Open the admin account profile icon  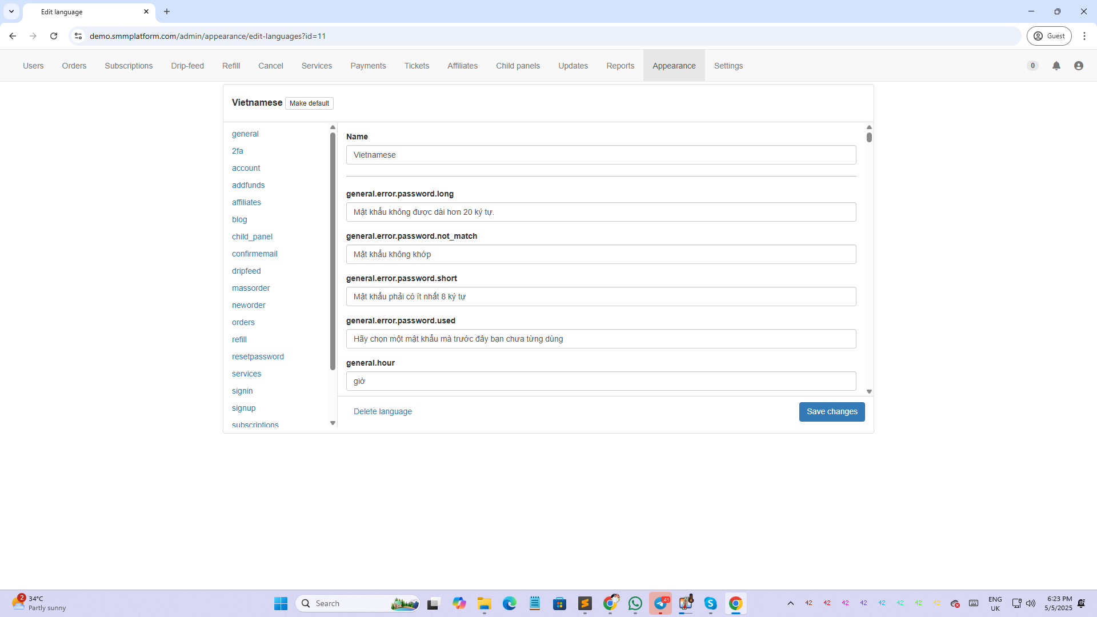click(1078, 66)
